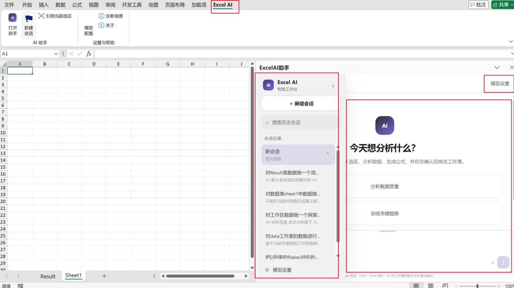Open 诊断信息 from the ribbon
Screen dimensions: 514x288
pos(111,16)
